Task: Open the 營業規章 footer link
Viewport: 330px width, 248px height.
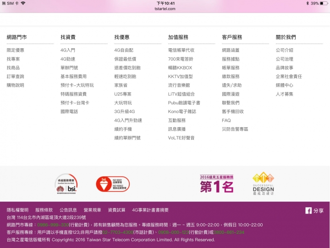Action: point(93,210)
